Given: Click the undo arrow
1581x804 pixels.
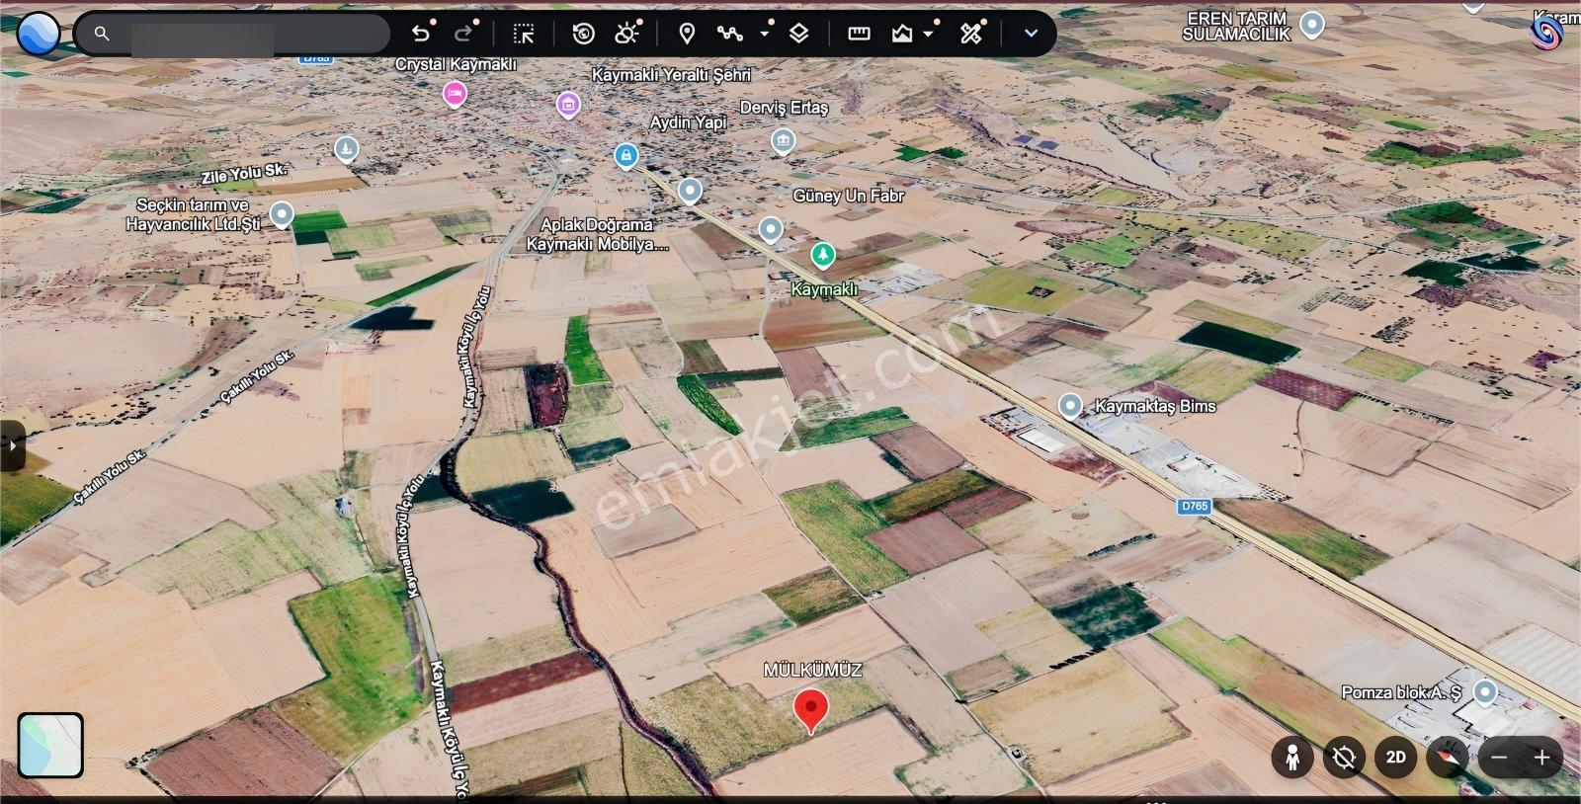Looking at the screenshot, I should point(420,34).
